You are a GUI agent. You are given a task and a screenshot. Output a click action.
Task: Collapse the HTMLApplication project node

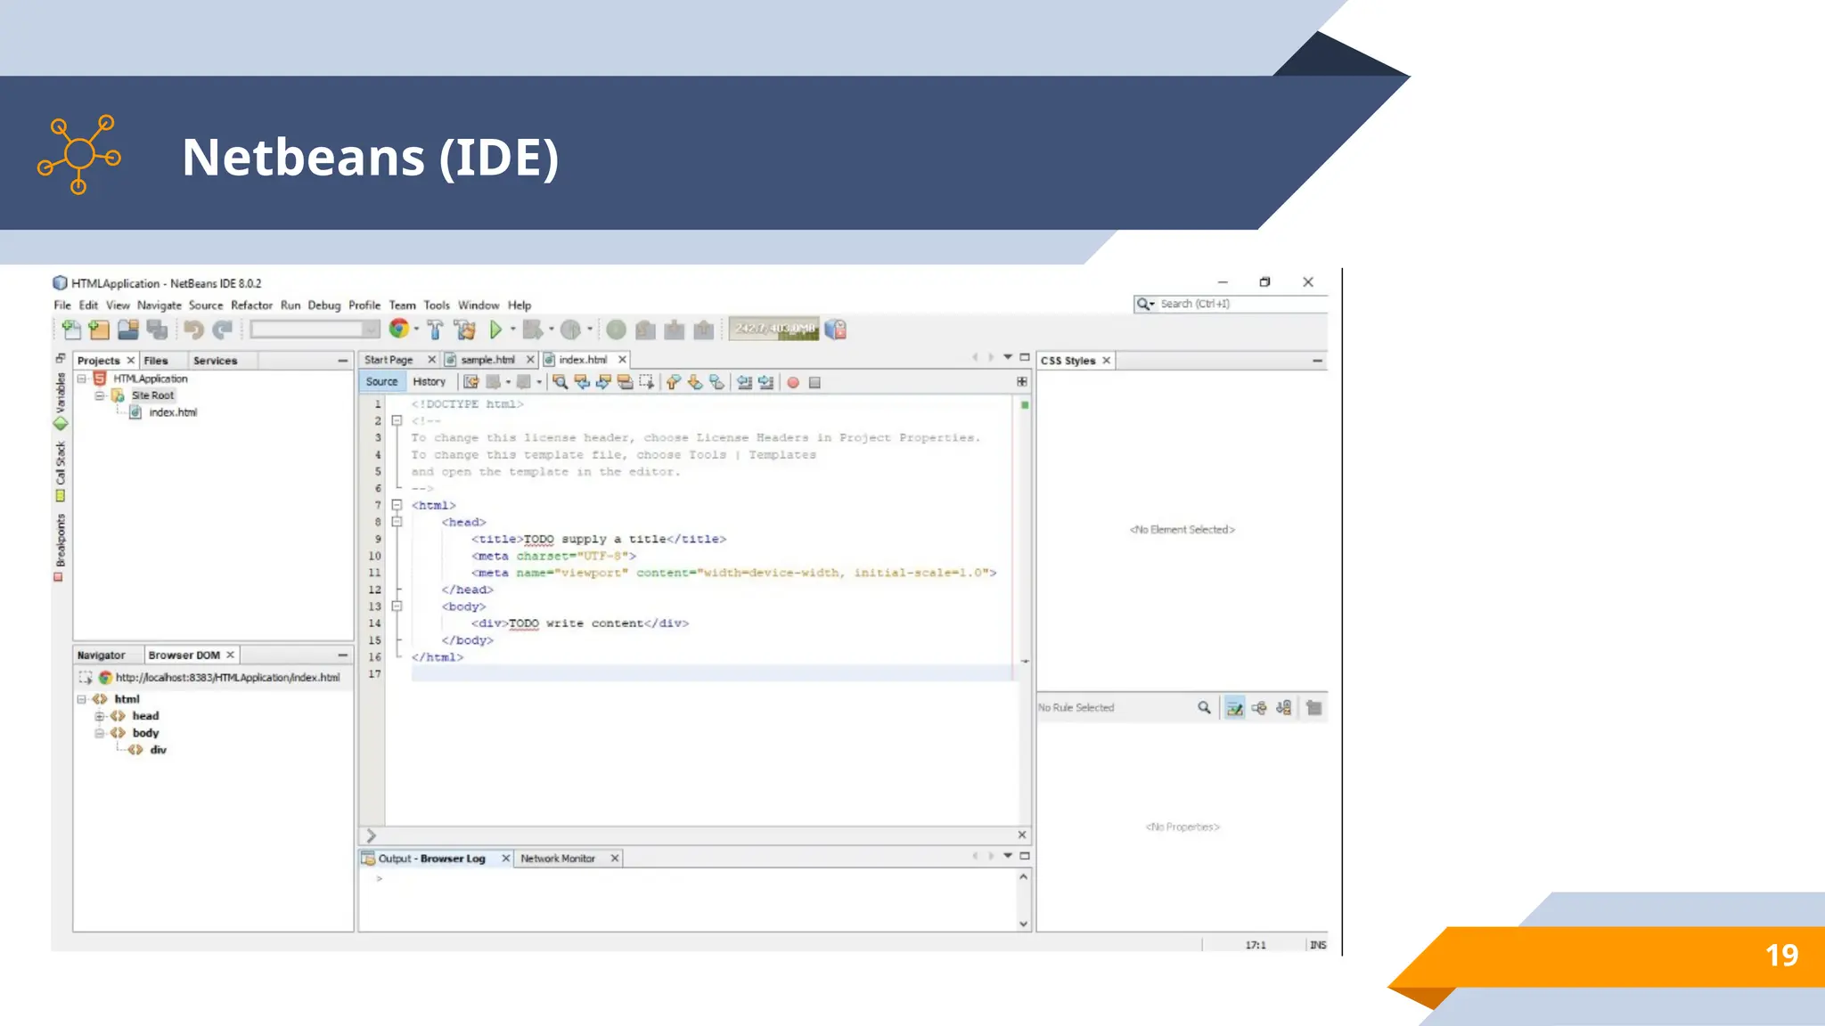(82, 379)
